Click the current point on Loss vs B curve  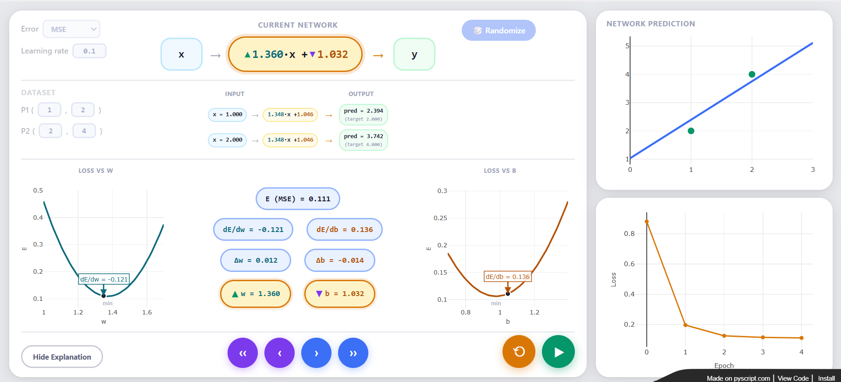pos(508,293)
